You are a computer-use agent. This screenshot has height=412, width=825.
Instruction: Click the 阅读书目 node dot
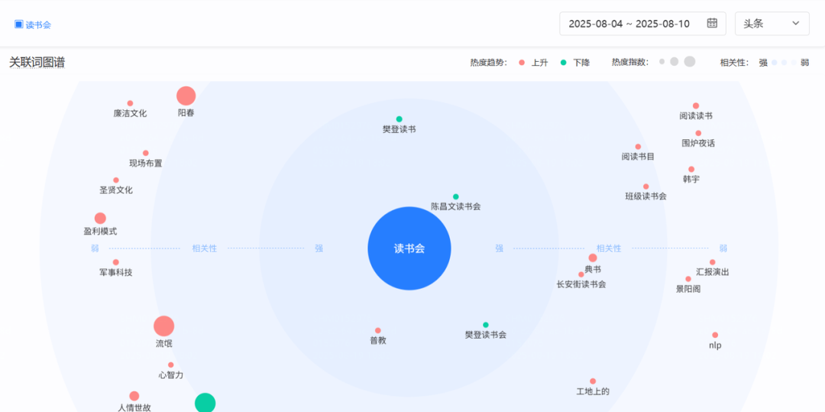pos(638,147)
